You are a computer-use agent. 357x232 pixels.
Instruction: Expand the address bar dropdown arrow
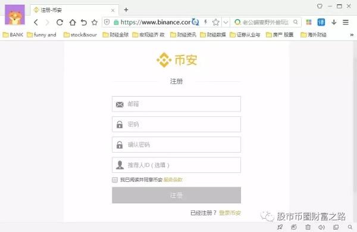[x=226, y=22]
